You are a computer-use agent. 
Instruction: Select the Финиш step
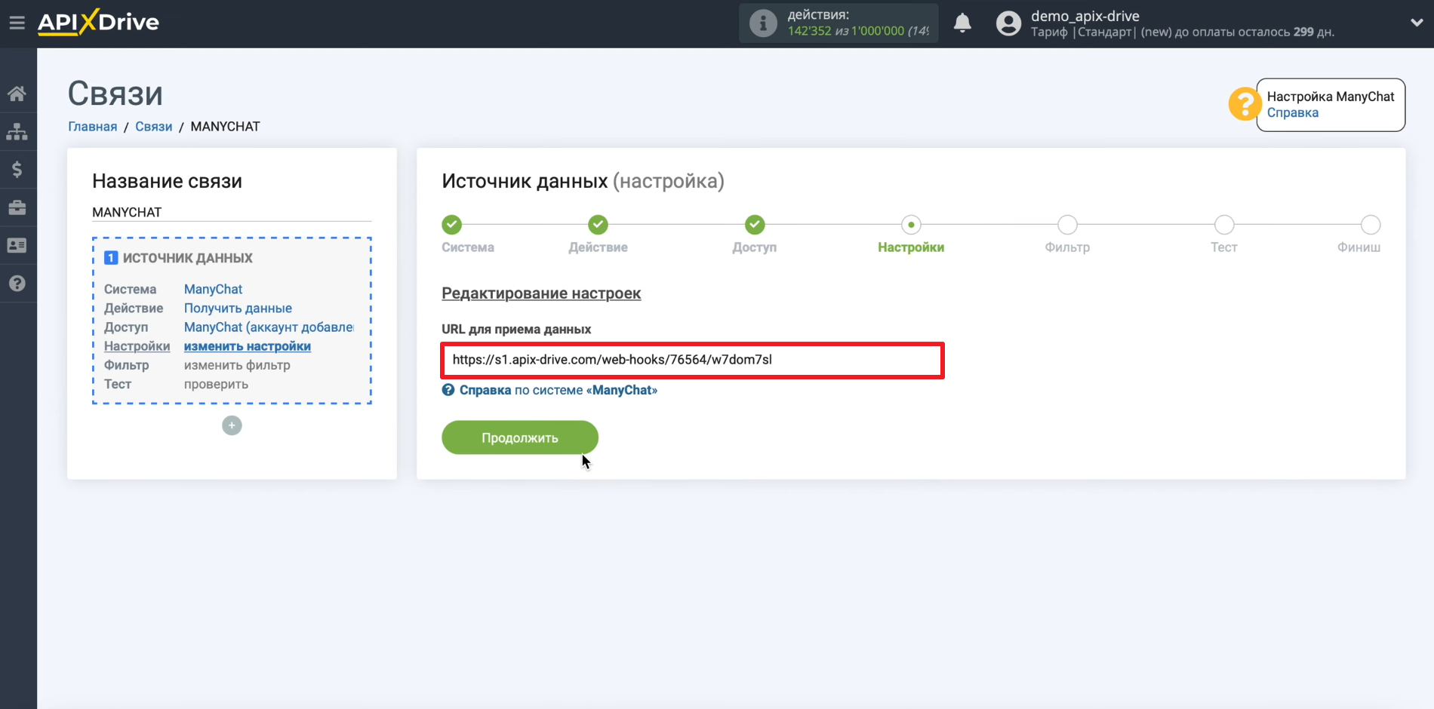(x=1371, y=225)
